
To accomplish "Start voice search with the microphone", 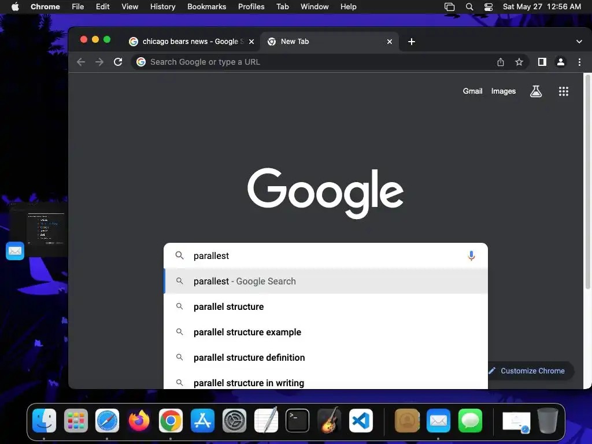I will 471,256.
